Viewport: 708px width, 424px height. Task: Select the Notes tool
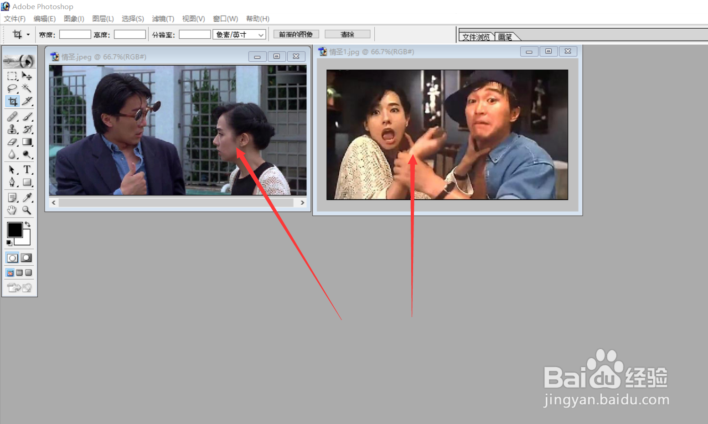pos(12,198)
